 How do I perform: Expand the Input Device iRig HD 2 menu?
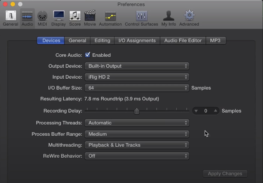coord(137,77)
